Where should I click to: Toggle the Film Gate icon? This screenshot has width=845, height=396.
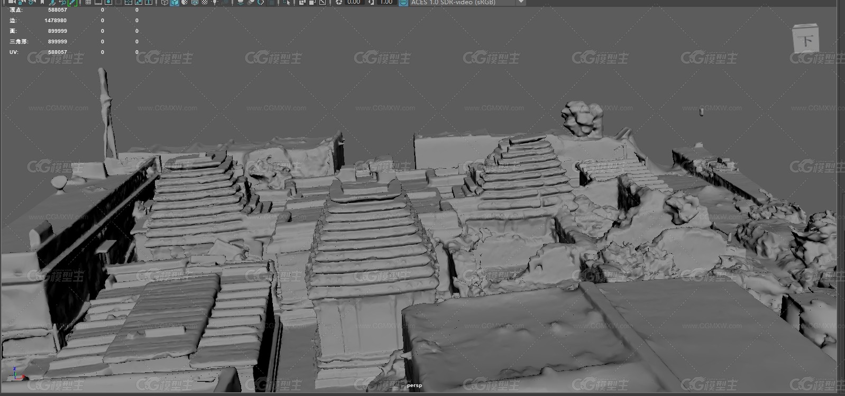pos(98,3)
